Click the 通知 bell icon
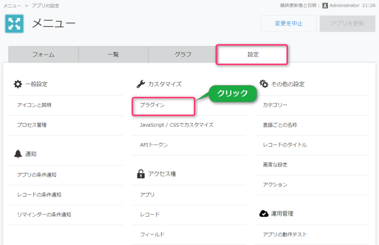The image size is (379, 245). [18, 154]
